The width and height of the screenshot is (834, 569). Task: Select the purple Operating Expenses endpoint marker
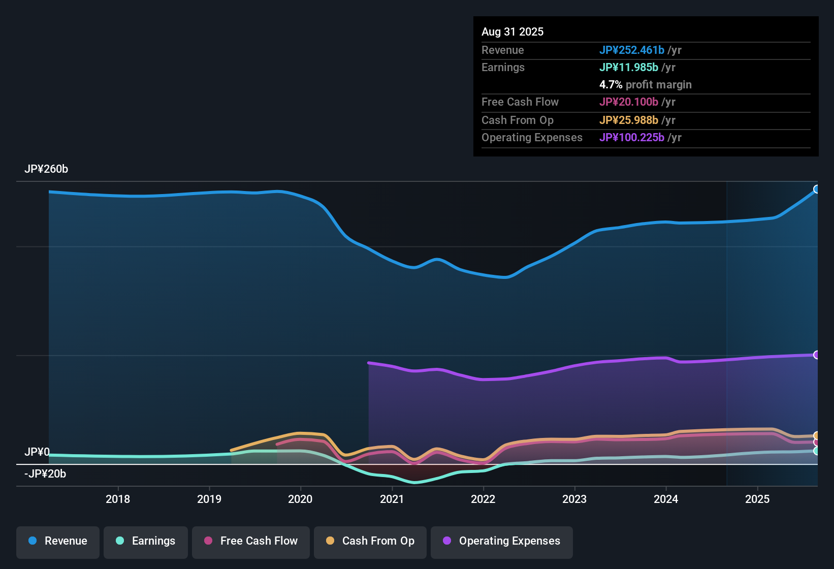pos(817,354)
